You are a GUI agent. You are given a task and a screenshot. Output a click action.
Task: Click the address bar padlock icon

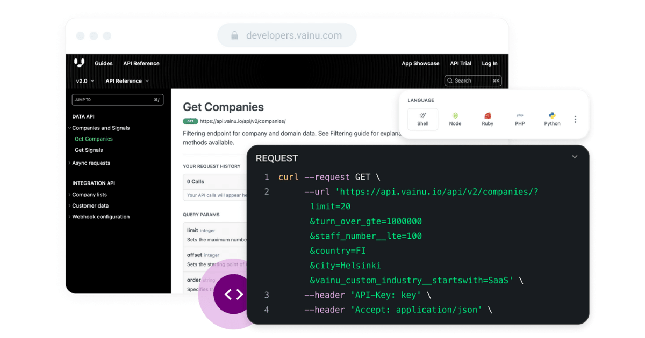[x=234, y=35]
